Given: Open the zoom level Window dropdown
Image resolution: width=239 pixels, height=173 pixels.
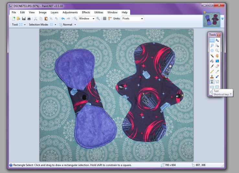Looking at the screenshot, I should [x=94, y=19].
